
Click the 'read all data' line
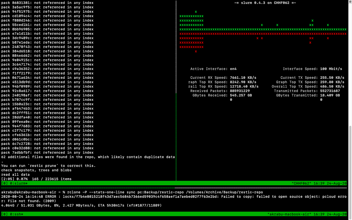point(16,175)
